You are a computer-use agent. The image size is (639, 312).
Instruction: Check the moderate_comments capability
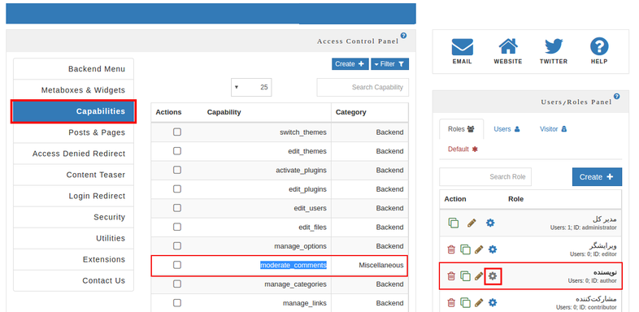click(177, 265)
